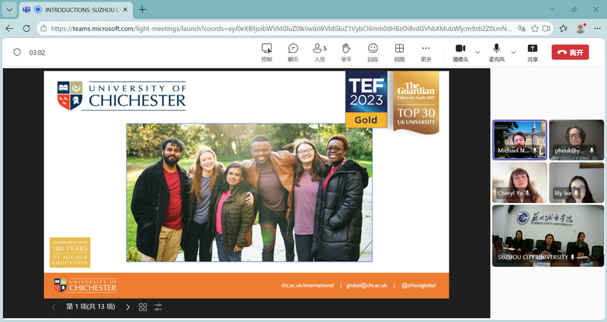The image size is (607, 322).
Task: Open the chat panel (聊天)
Action: pyautogui.click(x=293, y=52)
